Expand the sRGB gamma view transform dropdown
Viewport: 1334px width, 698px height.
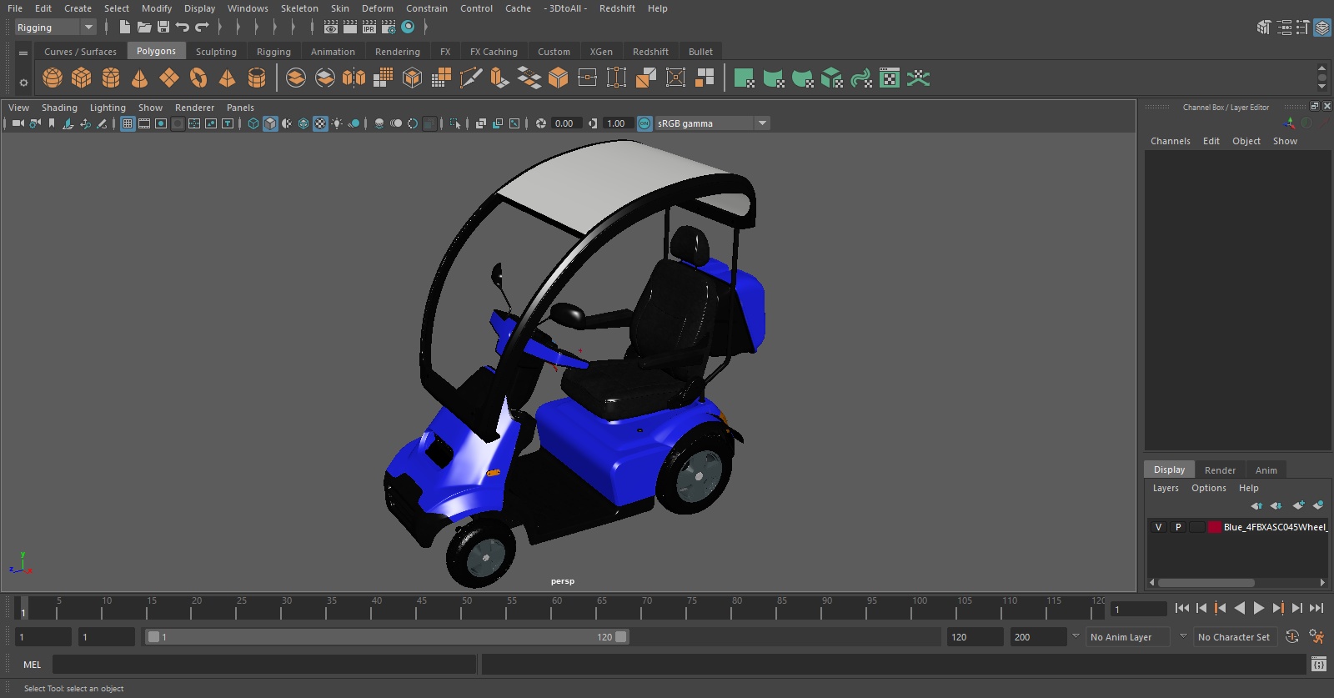point(761,123)
